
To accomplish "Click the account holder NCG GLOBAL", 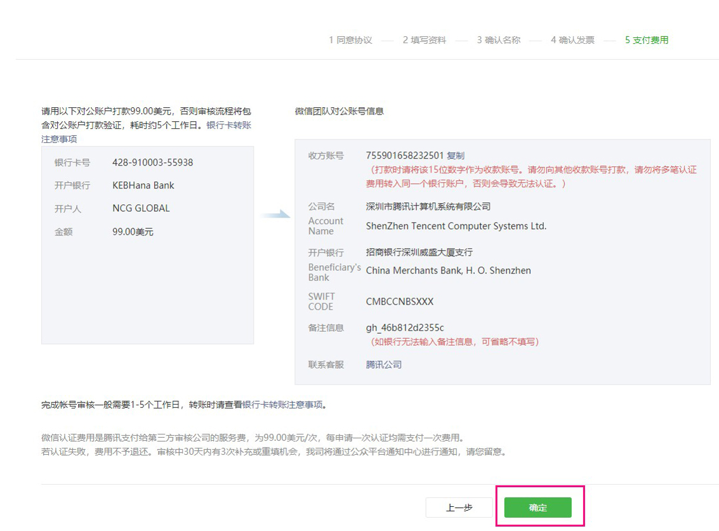I will pyautogui.click(x=141, y=208).
